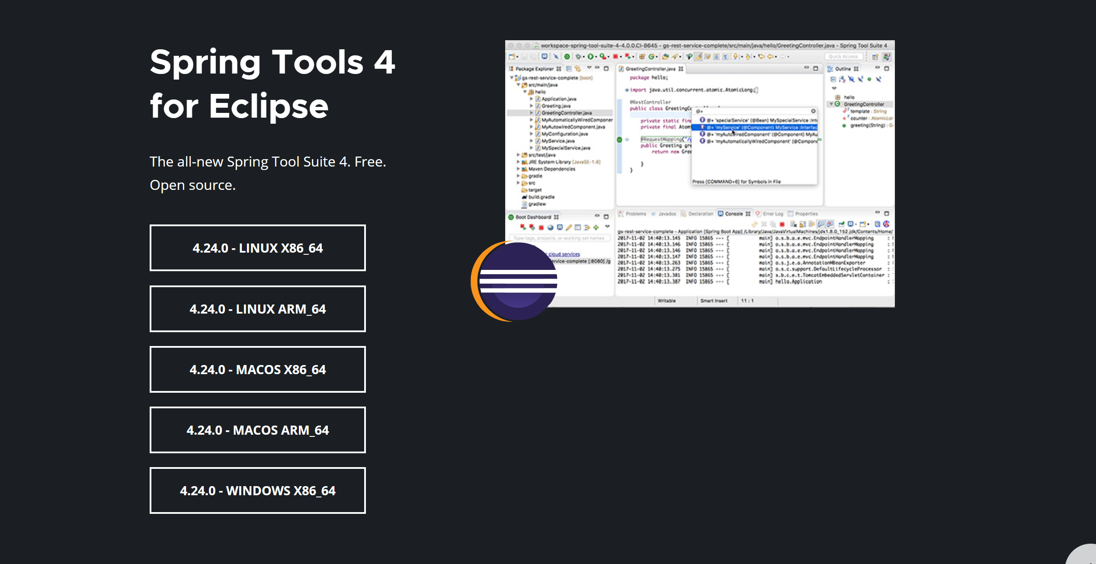This screenshot has width=1096, height=564.
Task: Select GreetingController.java in the Package Explorer
Action: (x=566, y=113)
